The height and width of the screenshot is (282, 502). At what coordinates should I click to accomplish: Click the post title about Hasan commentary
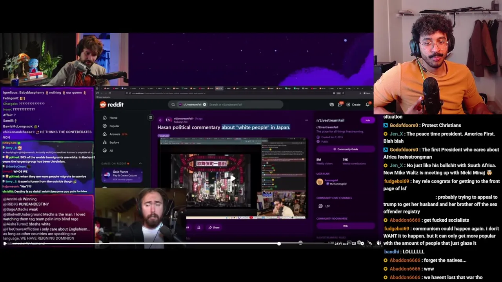click(x=224, y=127)
